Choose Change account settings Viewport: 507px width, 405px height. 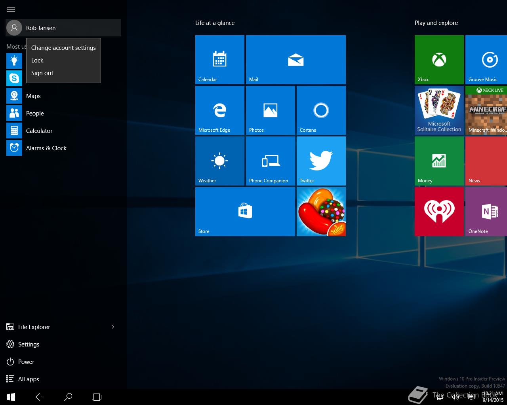pos(63,47)
